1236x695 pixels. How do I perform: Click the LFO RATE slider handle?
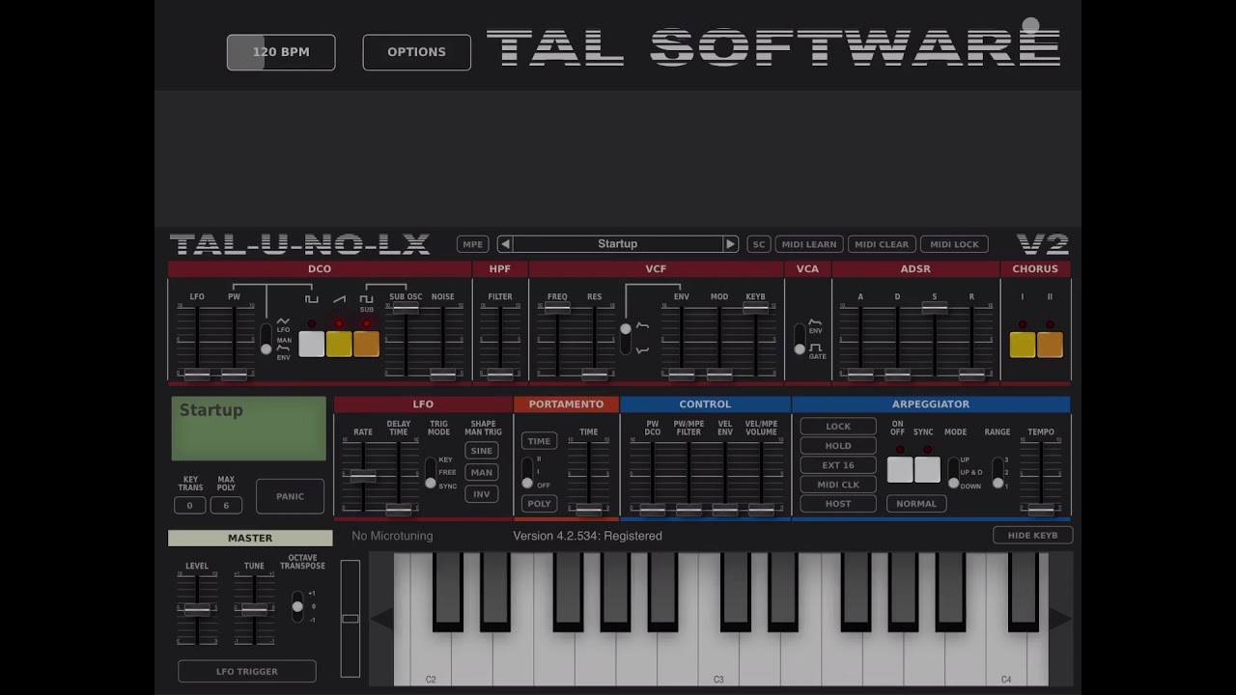(363, 476)
